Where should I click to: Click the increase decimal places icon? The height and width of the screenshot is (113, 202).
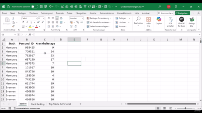coord(71,26)
